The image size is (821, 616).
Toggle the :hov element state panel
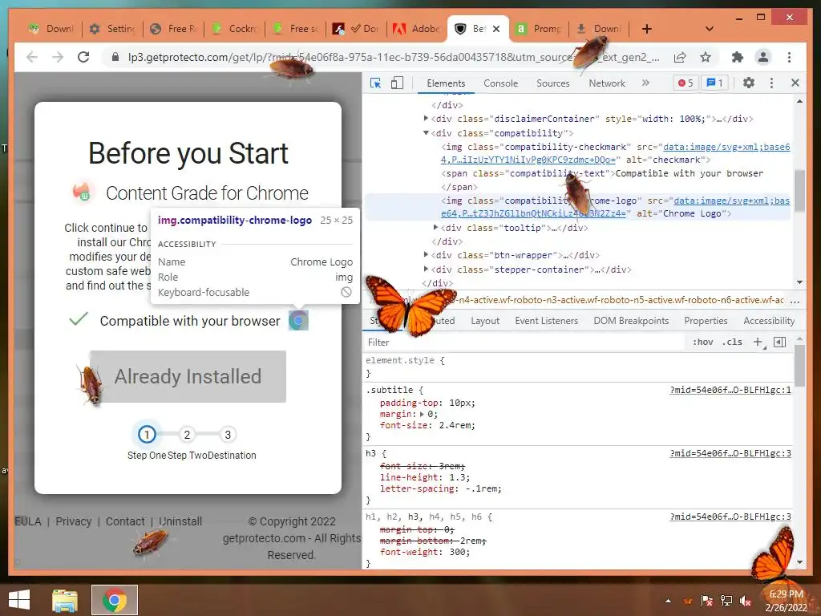click(702, 342)
